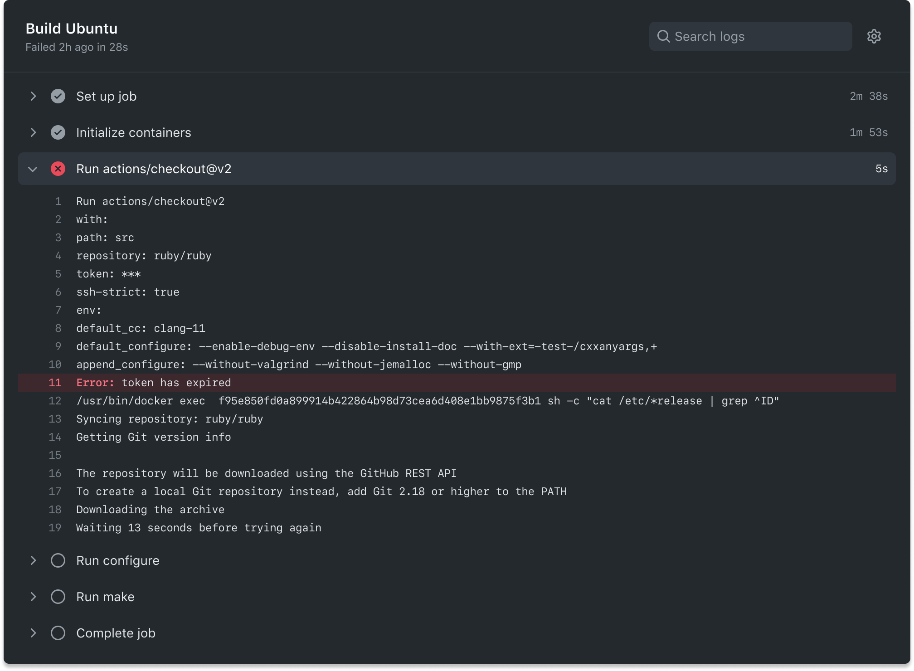Click the red failed checkout status icon
The width and height of the screenshot is (914, 671).
pos(58,169)
